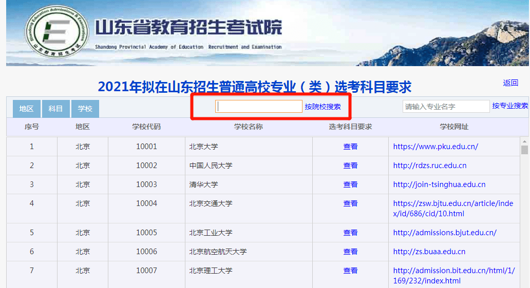Click the table's vertical scrollbar thumb
530x288 pixels.
(524, 150)
